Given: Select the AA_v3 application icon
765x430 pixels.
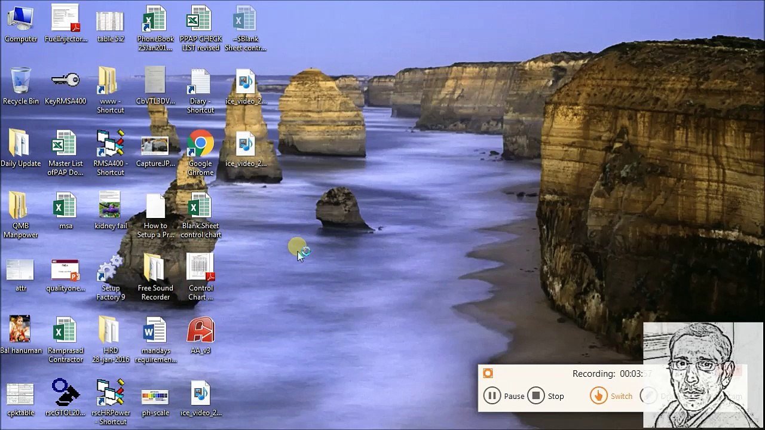Looking at the screenshot, I should (200, 335).
